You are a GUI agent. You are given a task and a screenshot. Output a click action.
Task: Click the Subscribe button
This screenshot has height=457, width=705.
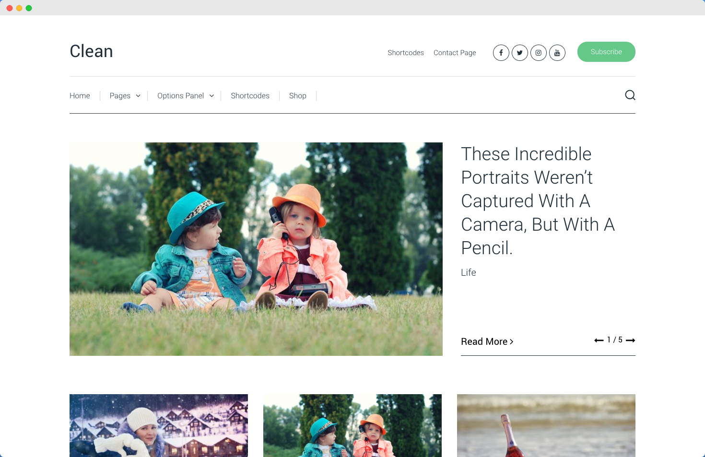pos(606,52)
